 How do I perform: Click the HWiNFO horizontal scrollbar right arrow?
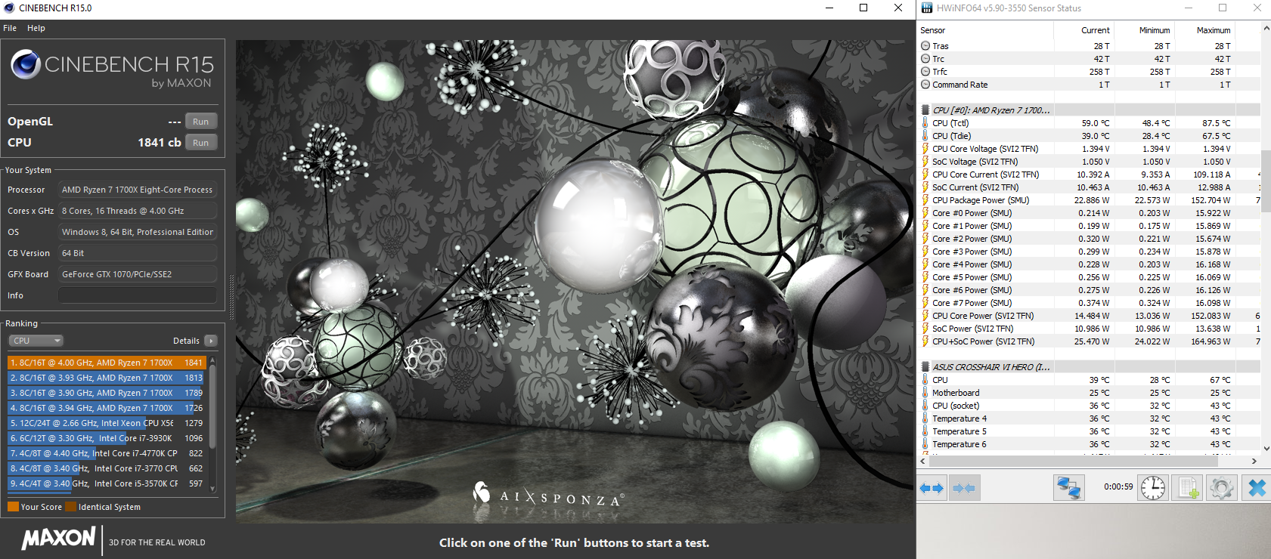[x=1254, y=461]
